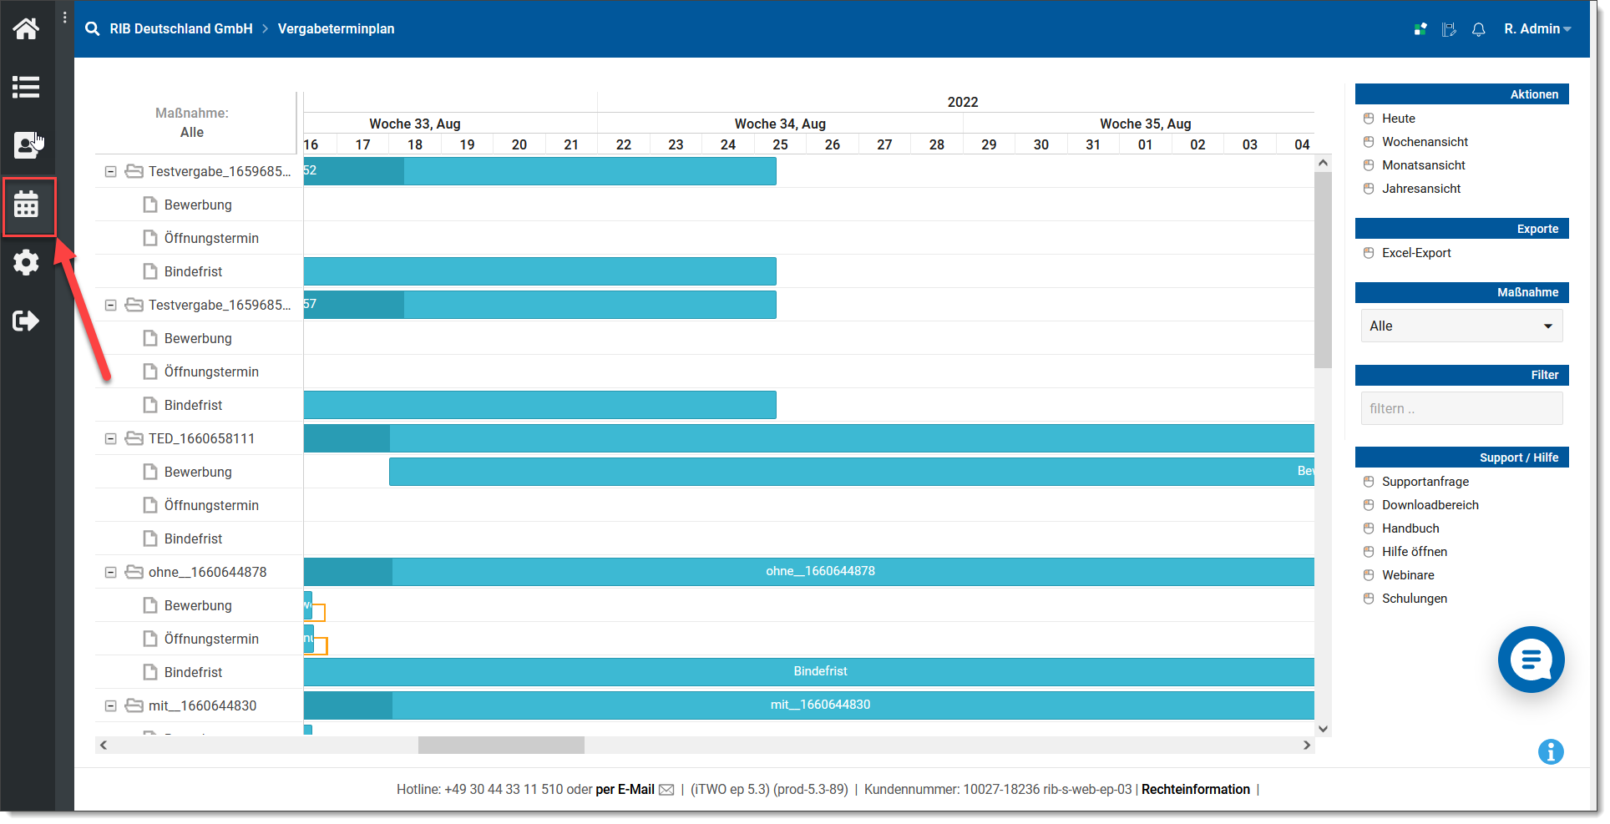The image size is (1610, 824).
Task: Collapse the ohne__1660644878 tree node
Action: (x=110, y=572)
